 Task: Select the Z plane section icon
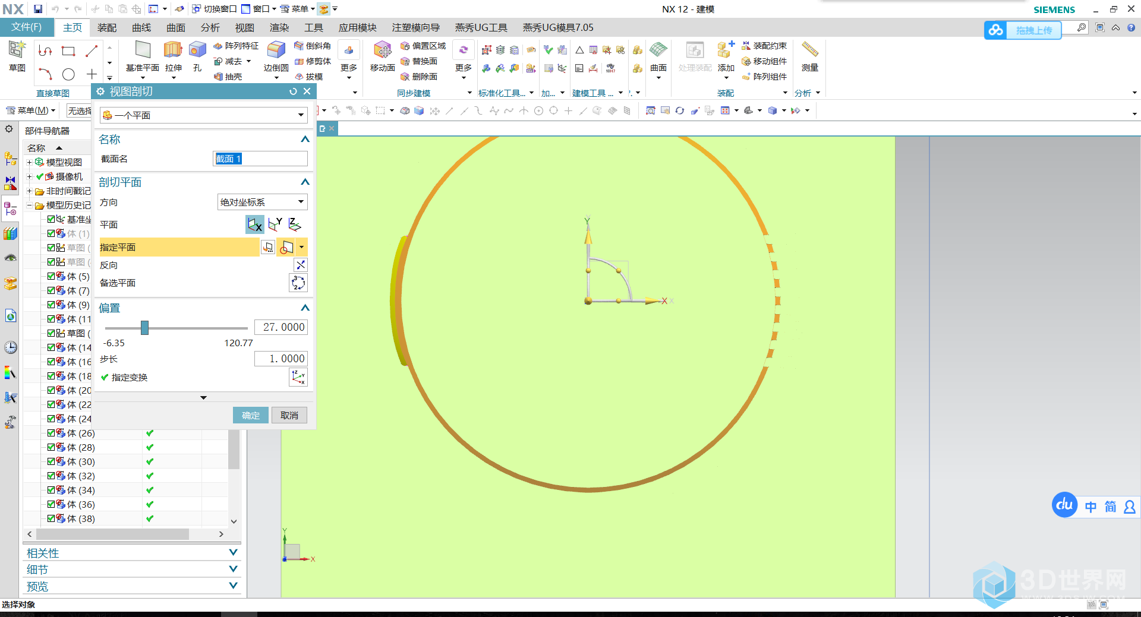coord(295,224)
